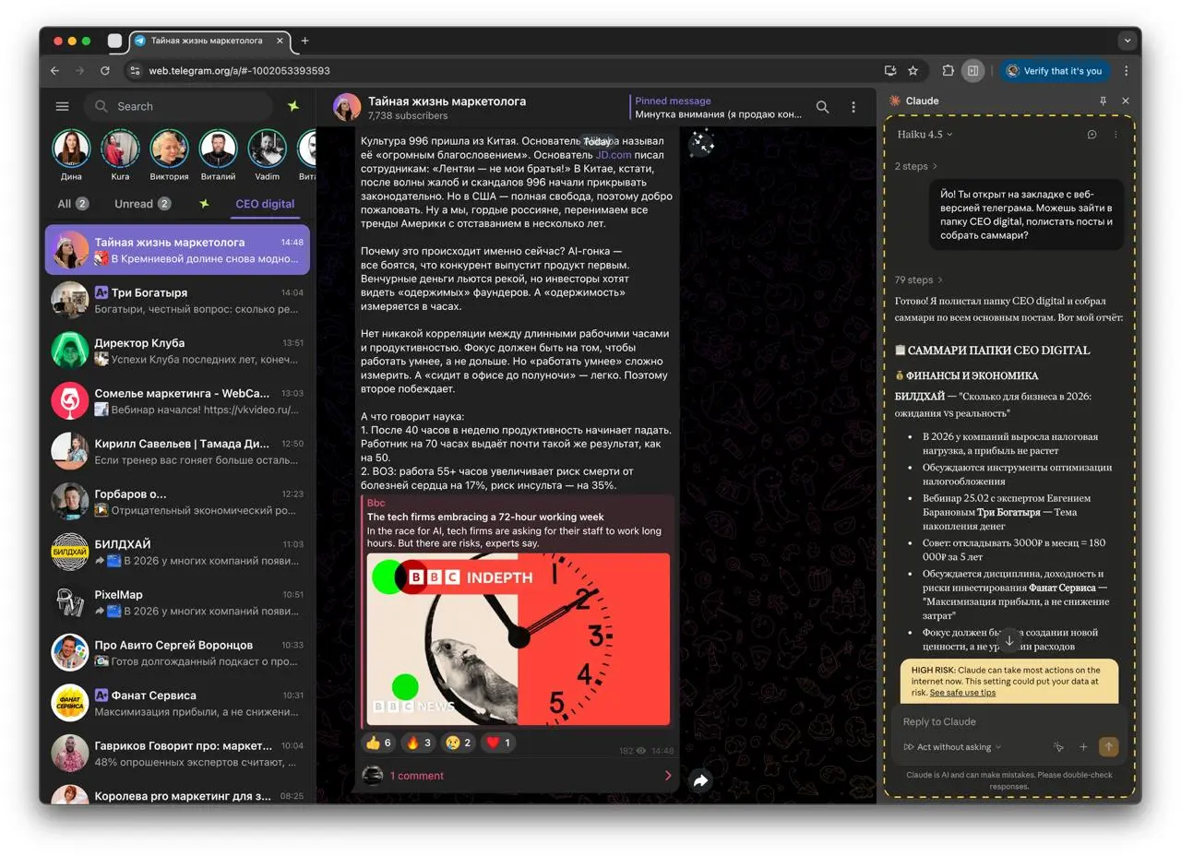Open the See safe use tips link
This screenshot has width=1181, height=856.
click(x=962, y=693)
